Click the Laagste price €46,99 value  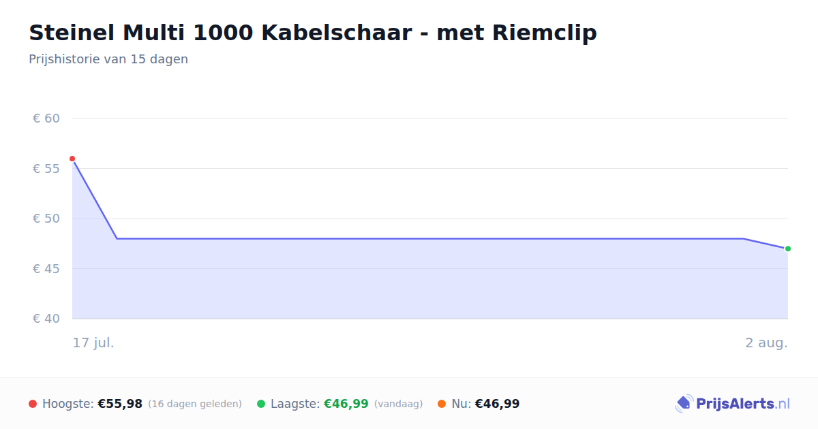pyautogui.click(x=346, y=404)
